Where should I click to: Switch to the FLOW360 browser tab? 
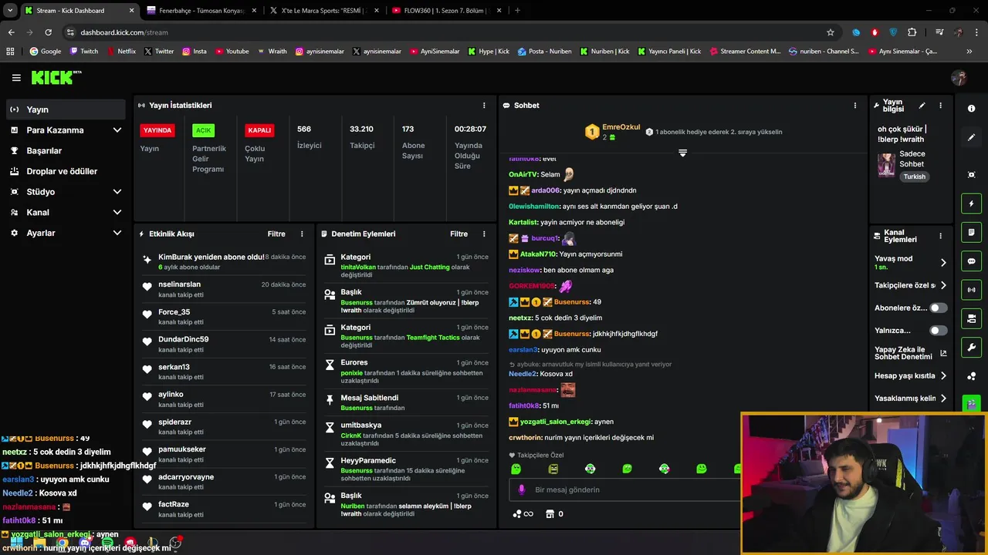tap(445, 11)
